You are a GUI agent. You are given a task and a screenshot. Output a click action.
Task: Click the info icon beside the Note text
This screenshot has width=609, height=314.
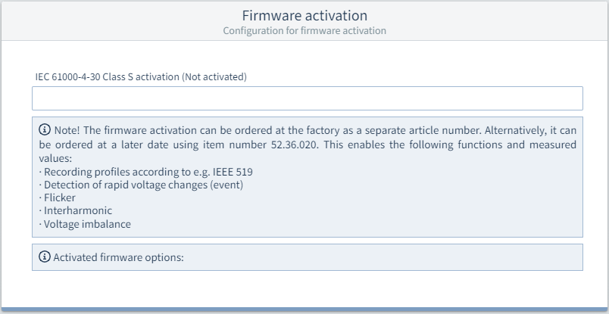(45, 129)
